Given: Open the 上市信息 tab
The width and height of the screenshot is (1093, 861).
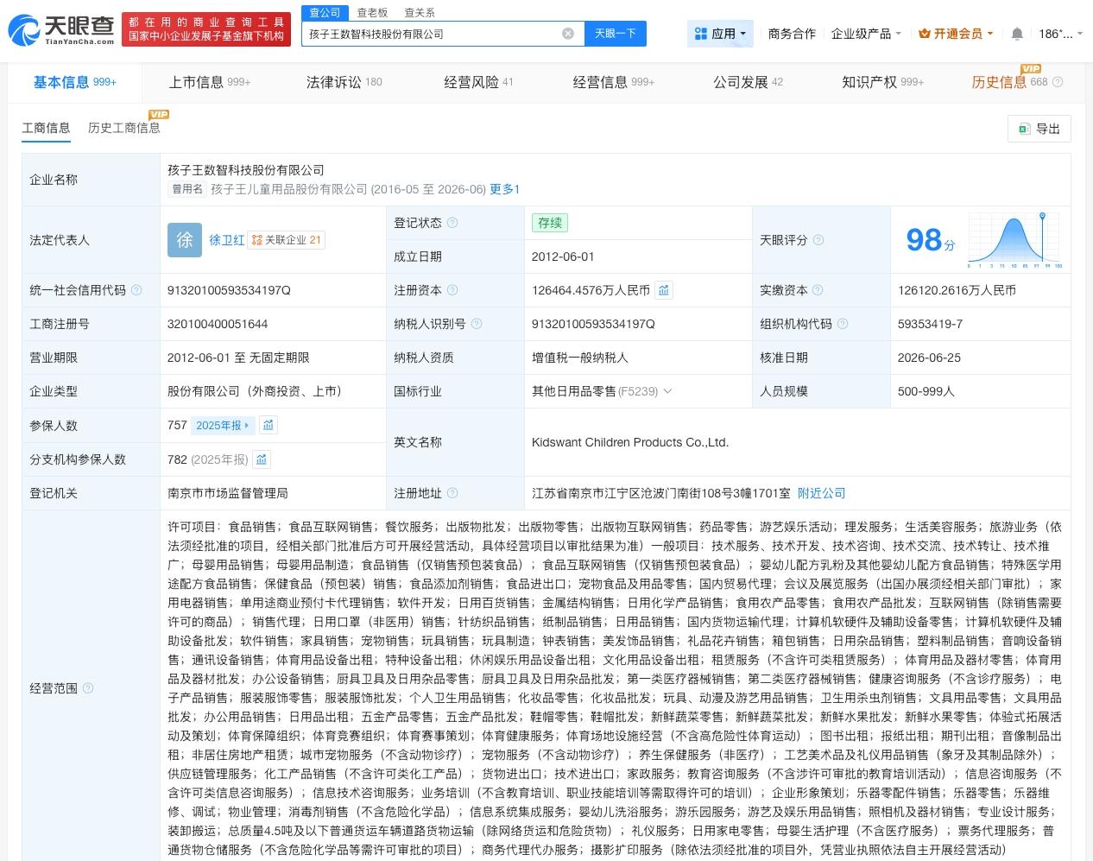Looking at the screenshot, I should (x=209, y=82).
